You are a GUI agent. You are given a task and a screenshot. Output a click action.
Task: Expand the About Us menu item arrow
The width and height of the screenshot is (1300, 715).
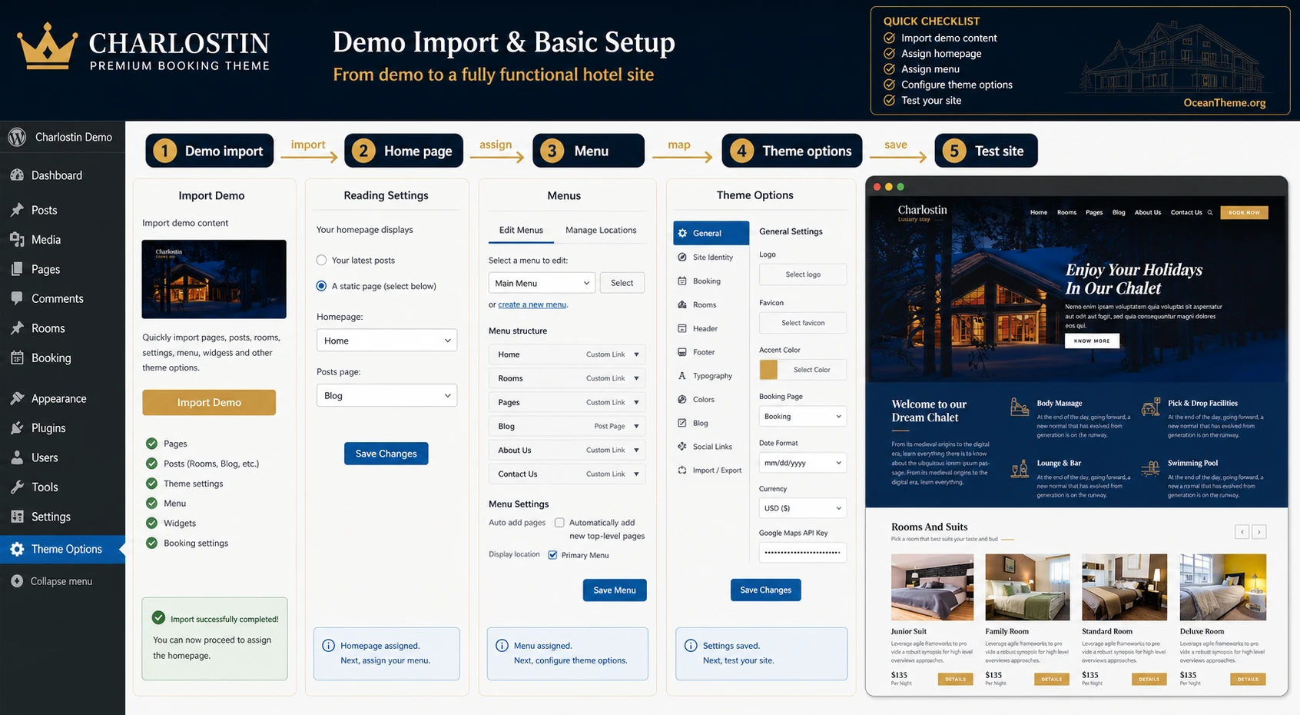pyautogui.click(x=636, y=451)
